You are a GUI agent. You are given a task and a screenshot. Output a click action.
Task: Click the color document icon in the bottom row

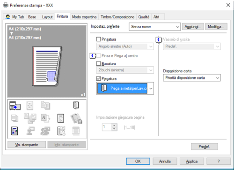15,131
